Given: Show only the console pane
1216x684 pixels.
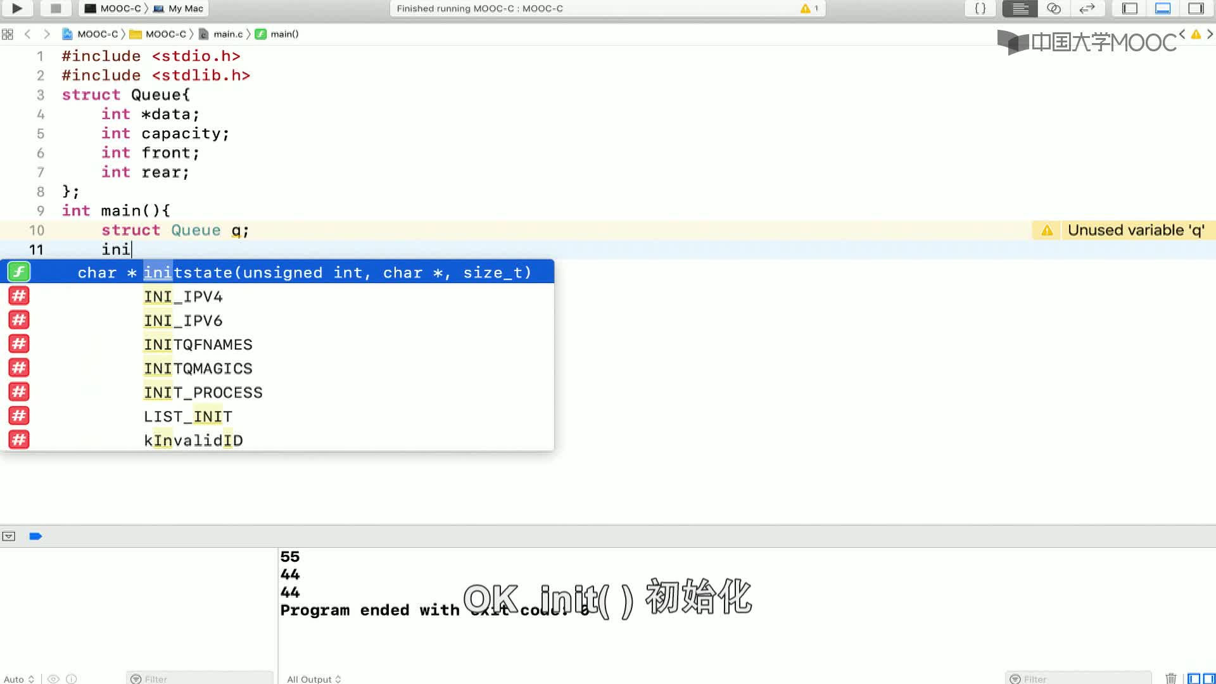Looking at the screenshot, I should [x=1209, y=679].
